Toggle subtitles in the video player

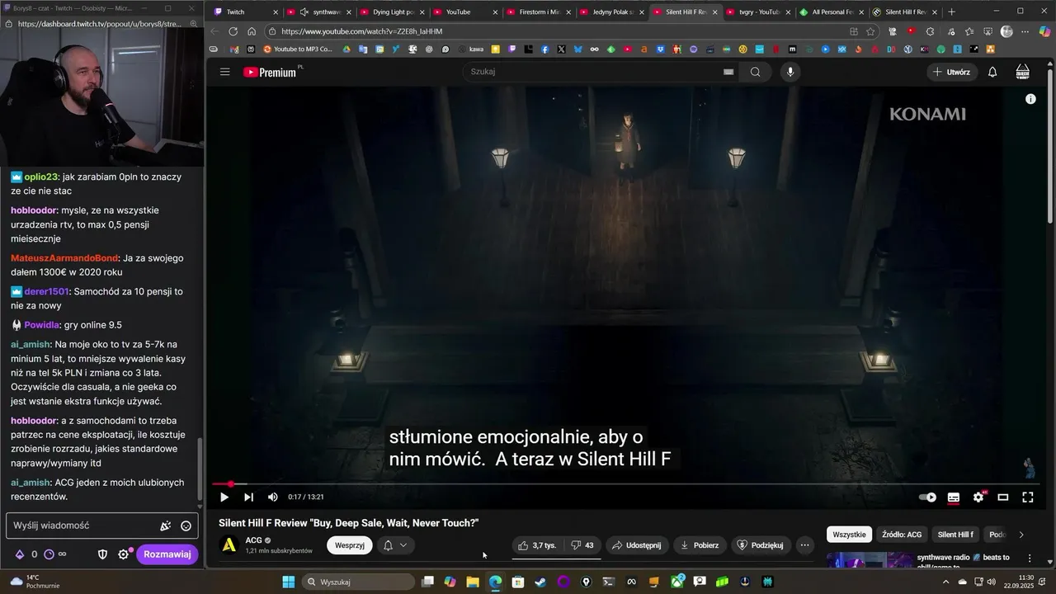[x=954, y=497]
